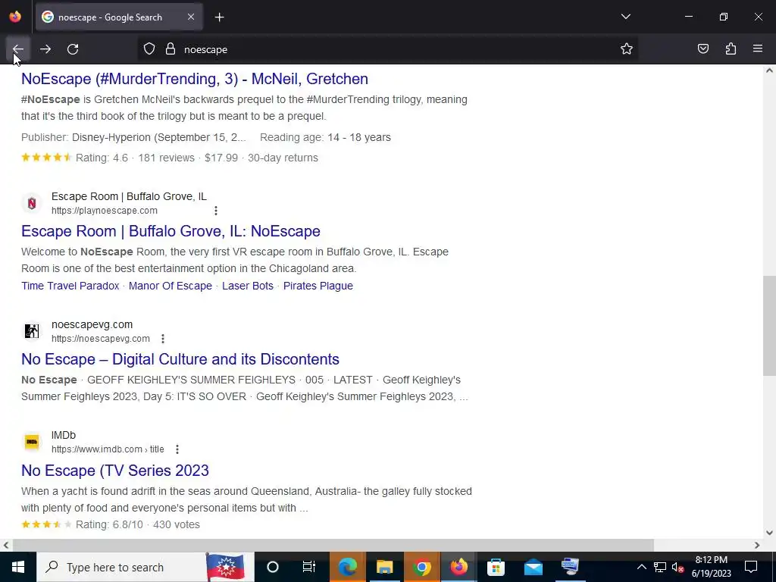Open the Firefox application menu
The width and height of the screenshot is (776, 582).
click(x=758, y=49)
